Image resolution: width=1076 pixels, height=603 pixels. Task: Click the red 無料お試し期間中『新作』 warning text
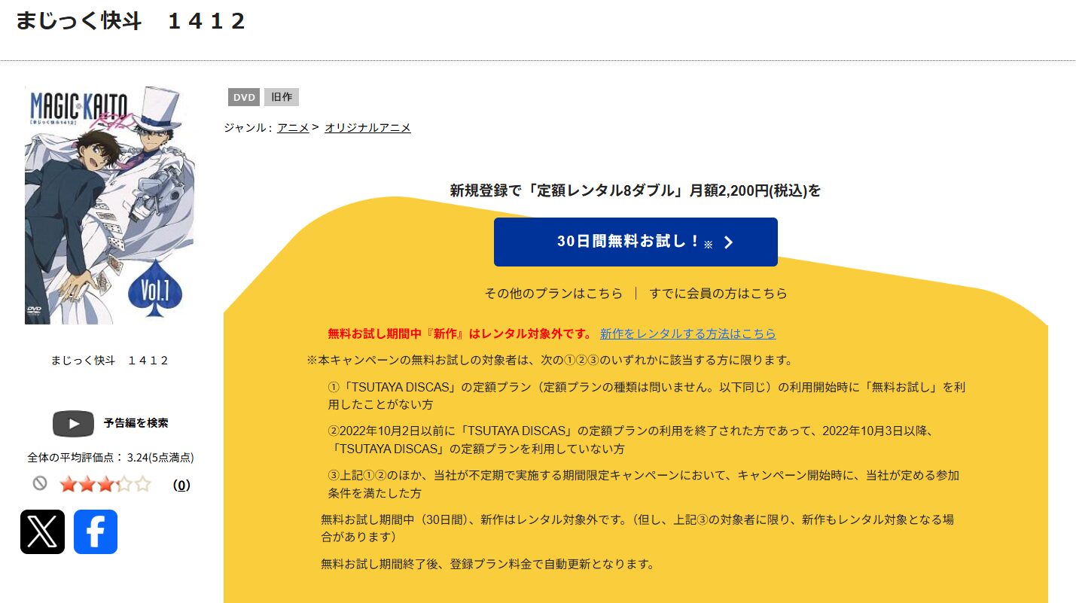(461, 333)
